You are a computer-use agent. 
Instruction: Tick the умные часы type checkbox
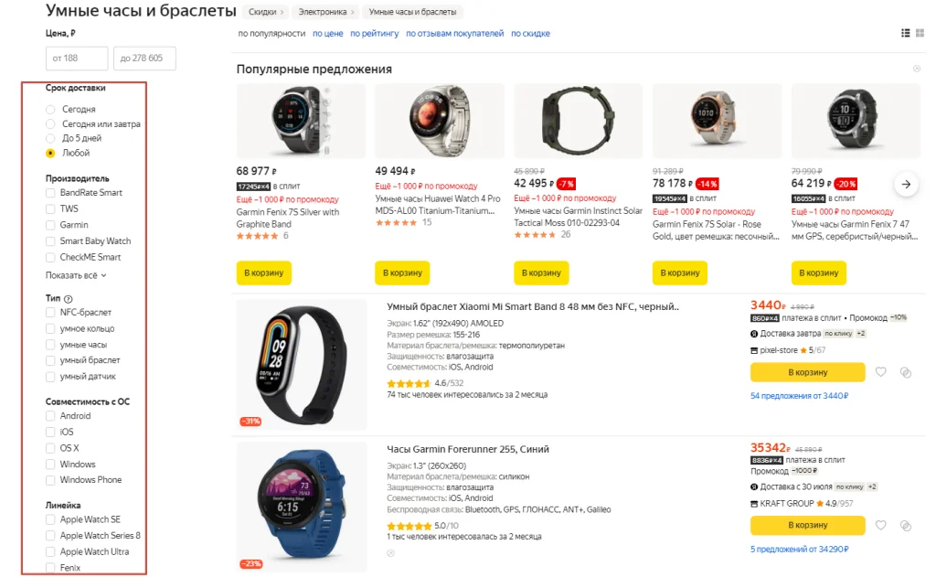tap(51, 345)
